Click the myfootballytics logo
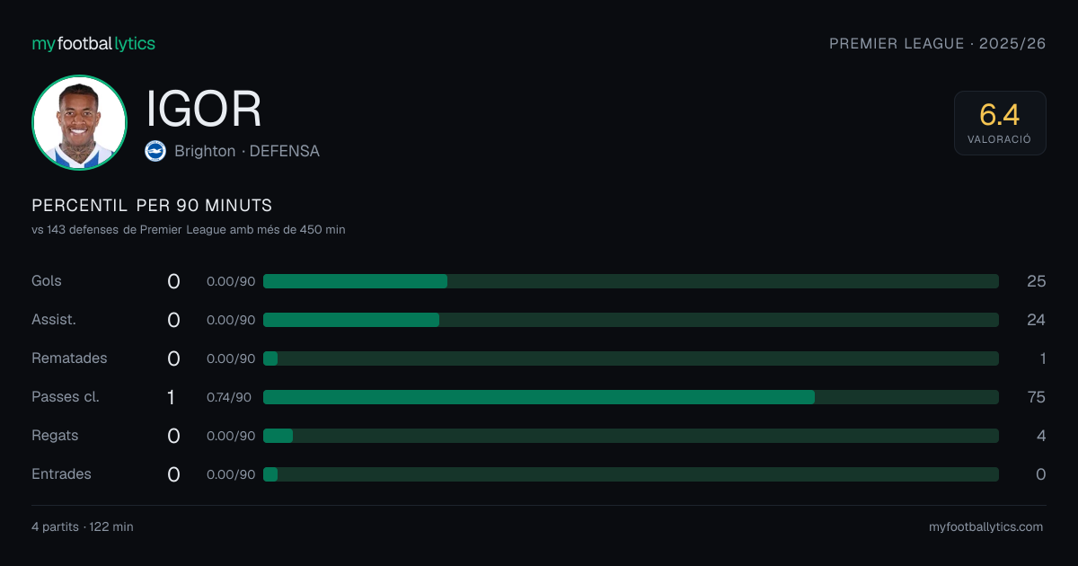1078x566 pixels. tap(93, 43)
